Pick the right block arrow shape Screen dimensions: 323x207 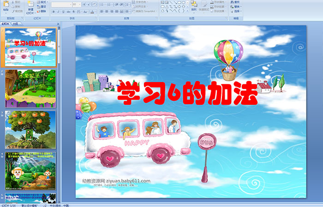point(179,6)
